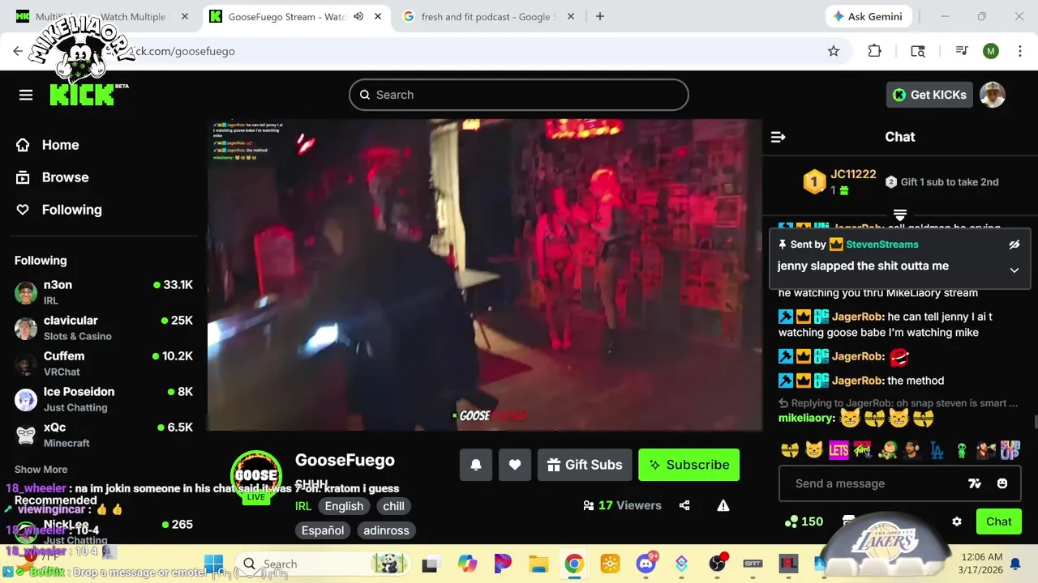Image resolution: width=1038 pixels, height=583 pixels.
Task: Mute the GooseFuego tab audio icon
Action: [358, 16]
